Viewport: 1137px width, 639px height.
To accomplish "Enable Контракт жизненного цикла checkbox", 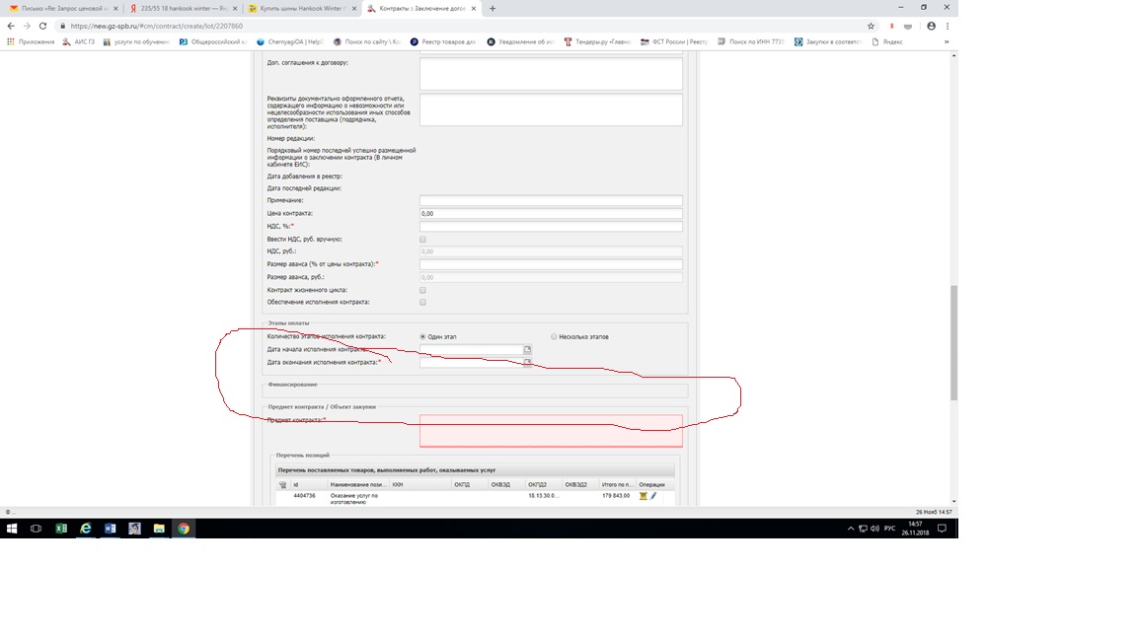I will [422, 290].
